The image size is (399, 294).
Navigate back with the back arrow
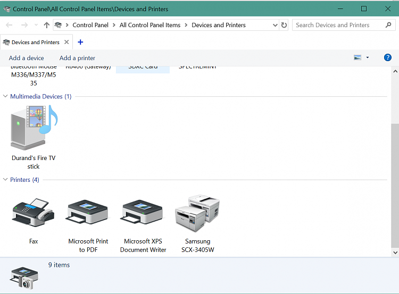[9, 25]
